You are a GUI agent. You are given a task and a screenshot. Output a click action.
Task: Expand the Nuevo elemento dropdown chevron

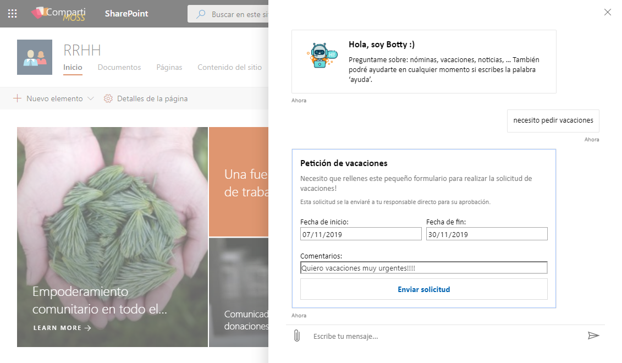pyautogui.click(x=91, y=99)
